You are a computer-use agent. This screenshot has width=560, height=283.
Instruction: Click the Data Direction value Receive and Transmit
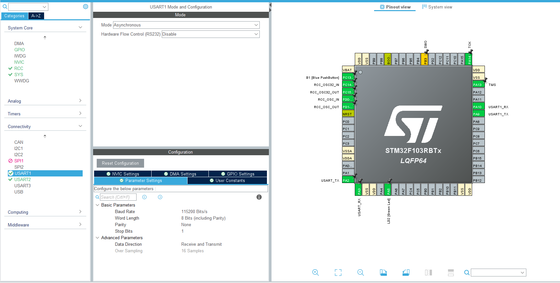(202, 244)
